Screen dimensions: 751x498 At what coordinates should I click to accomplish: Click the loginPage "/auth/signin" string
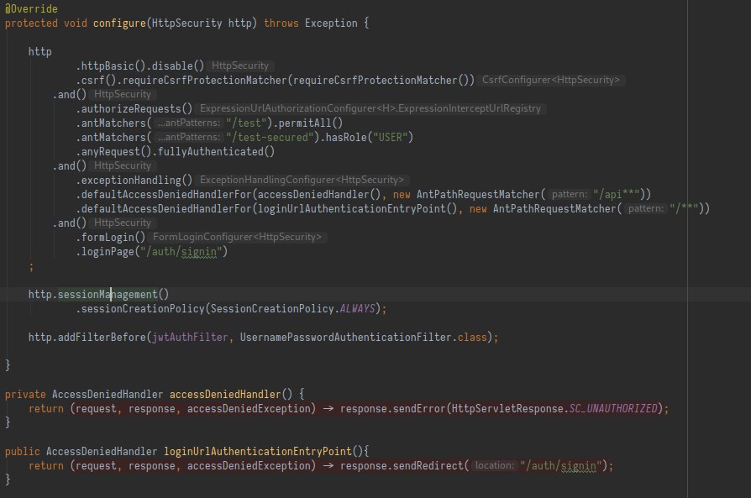coord(181,251)
